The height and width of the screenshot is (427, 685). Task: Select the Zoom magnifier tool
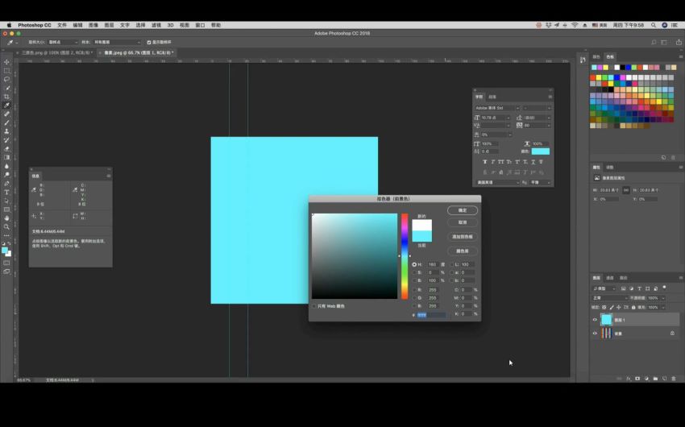point(6,226)
